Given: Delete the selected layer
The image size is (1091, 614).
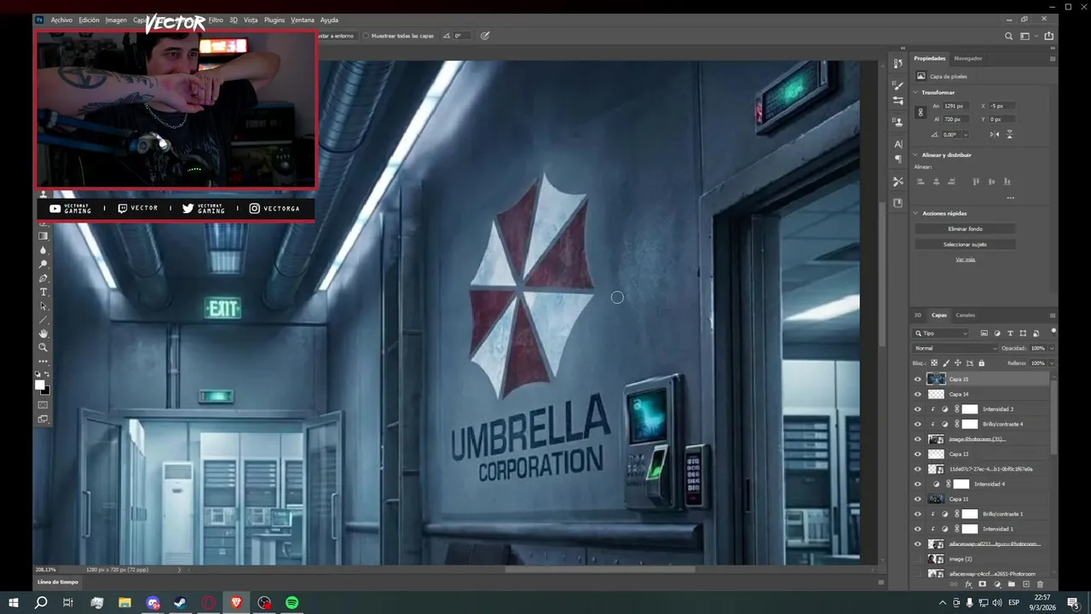Looking at the screenshot, I should tap(1040, 584).
